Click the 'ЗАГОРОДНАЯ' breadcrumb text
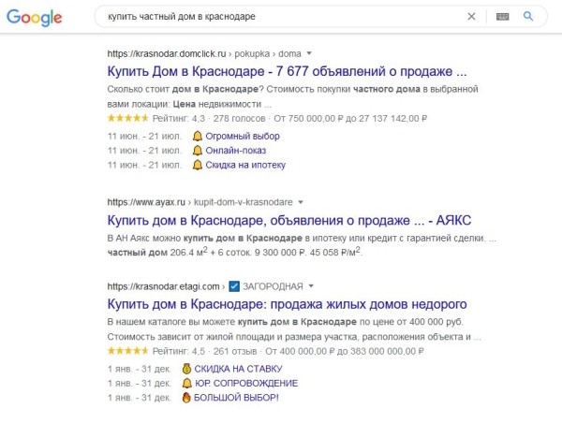This screenshot has width=562, height=423. click(x=273, y=286)
